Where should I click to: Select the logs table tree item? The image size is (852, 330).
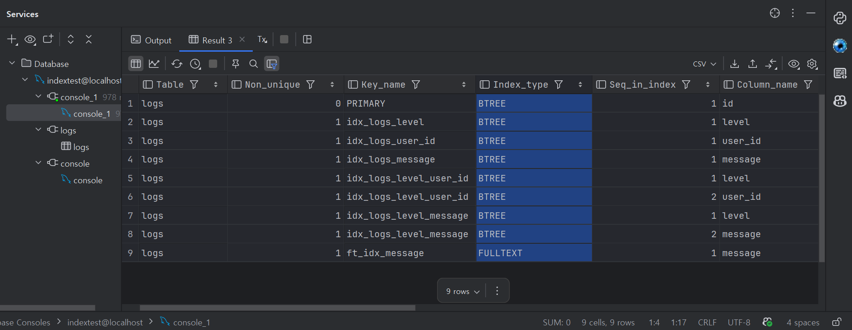tap(80, 147)
